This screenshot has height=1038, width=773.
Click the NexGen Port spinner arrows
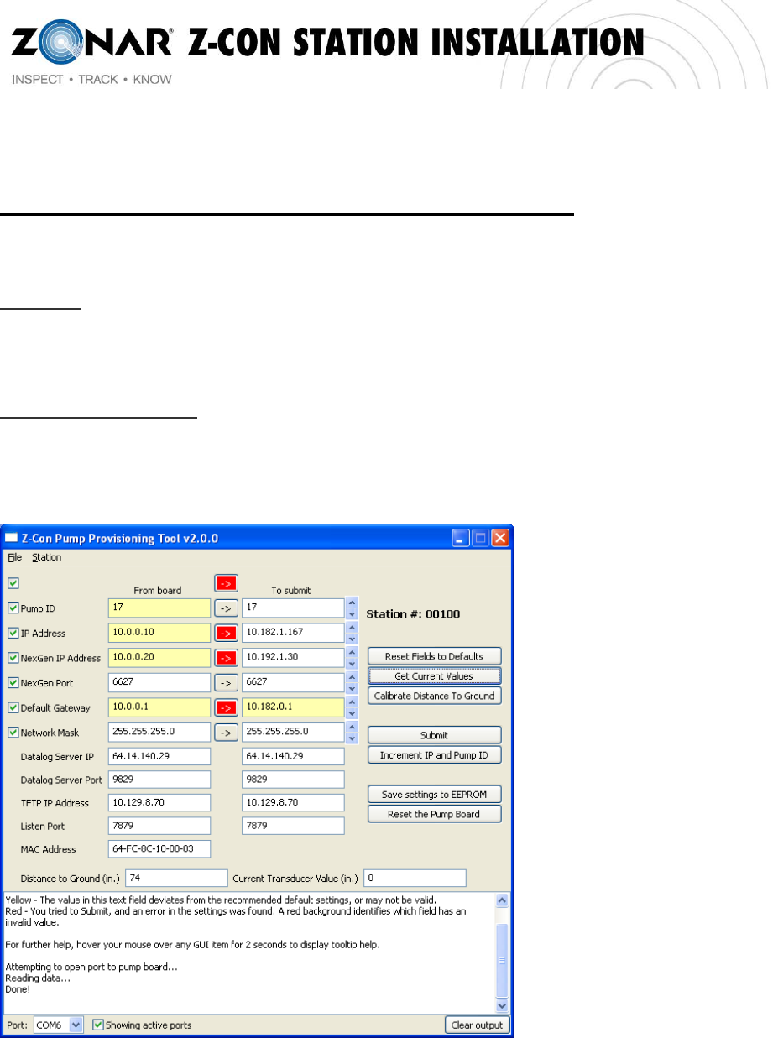[352, 682]
